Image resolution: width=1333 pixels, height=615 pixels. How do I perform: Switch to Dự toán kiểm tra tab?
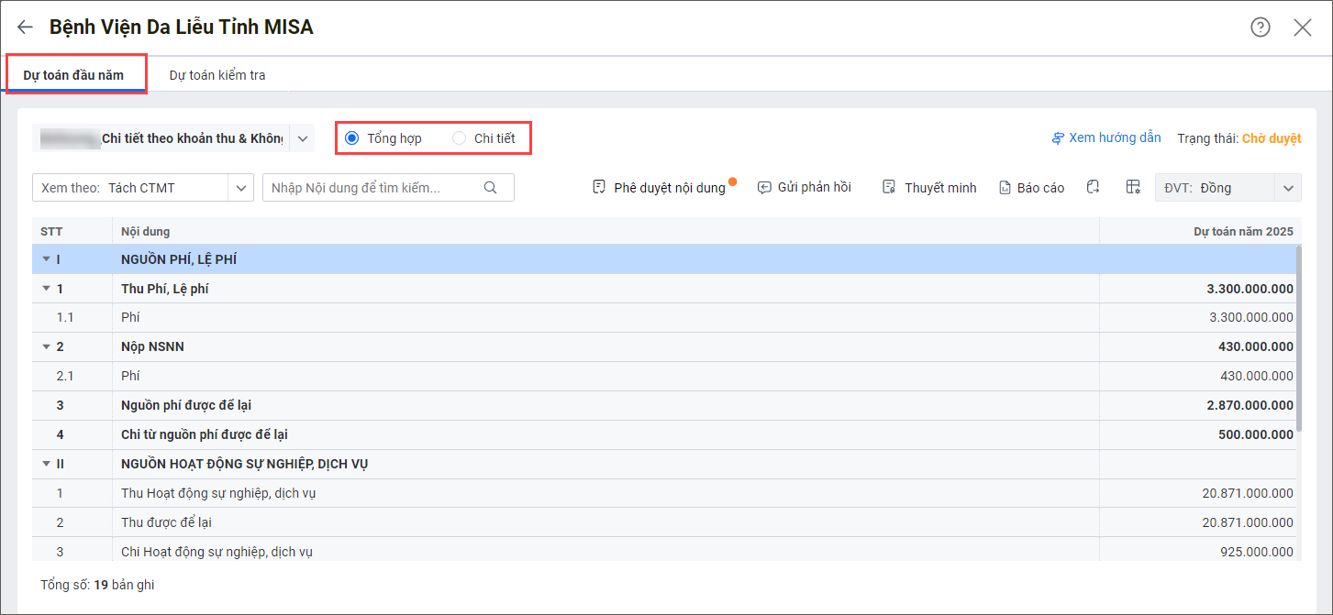(x=217, y=75)
